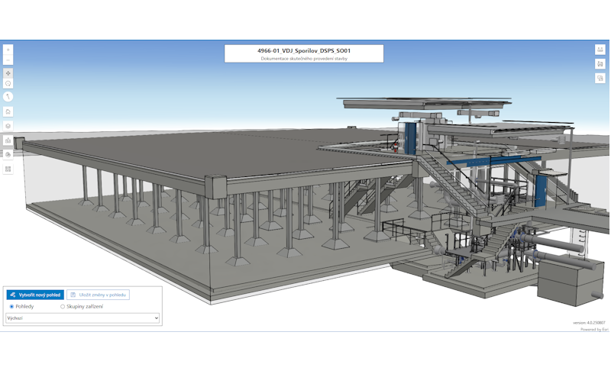Viewport: 611px width, 374px height.
Task: Click the 4966-01_VDJ Sporilov title box
Action: click(304, 53)
